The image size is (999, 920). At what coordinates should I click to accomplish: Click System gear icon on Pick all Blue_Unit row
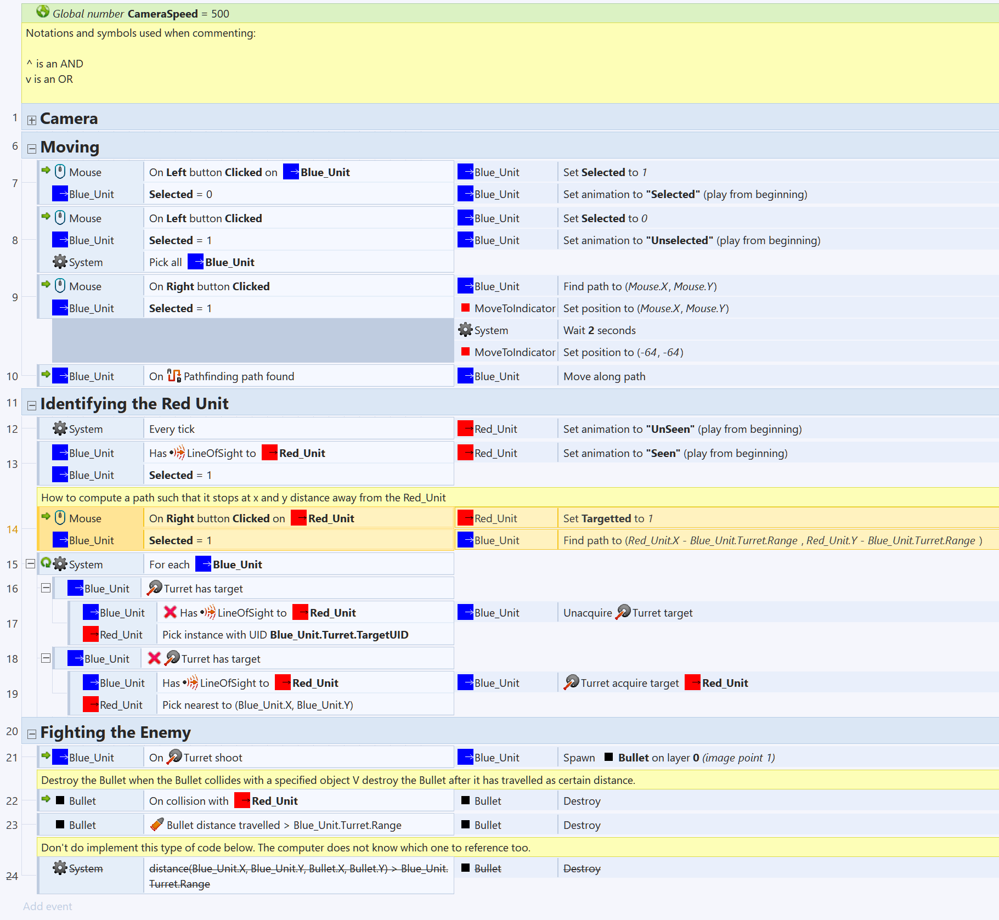[60, 262]
